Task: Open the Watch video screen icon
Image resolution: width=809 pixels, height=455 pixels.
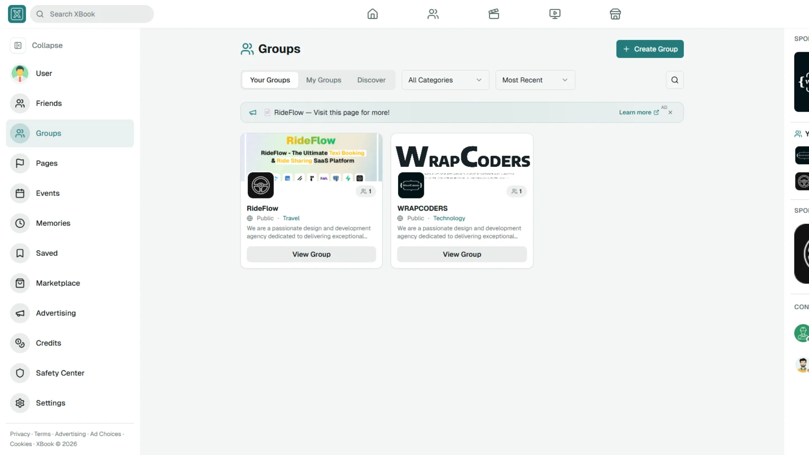Action: click(555, 14)
